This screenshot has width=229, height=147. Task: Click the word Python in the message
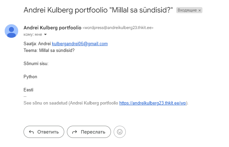(30, 77)
